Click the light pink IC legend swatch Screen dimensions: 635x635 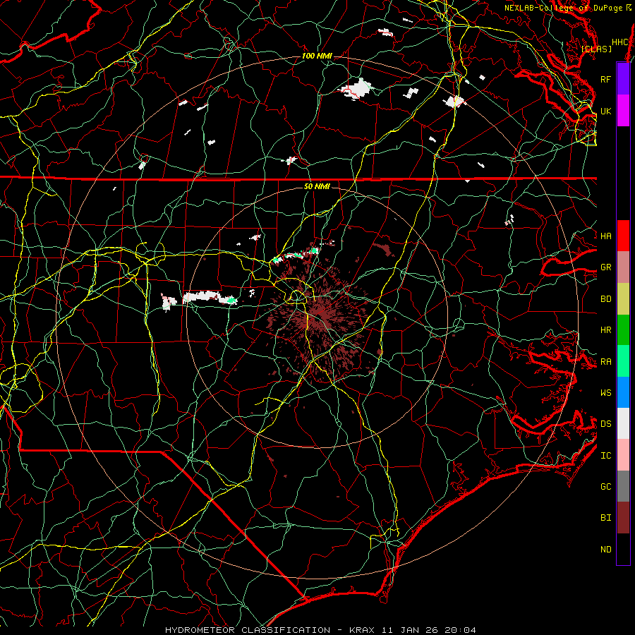[623, 455]
